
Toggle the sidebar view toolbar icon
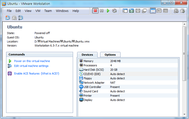click(x=125, y=11)
